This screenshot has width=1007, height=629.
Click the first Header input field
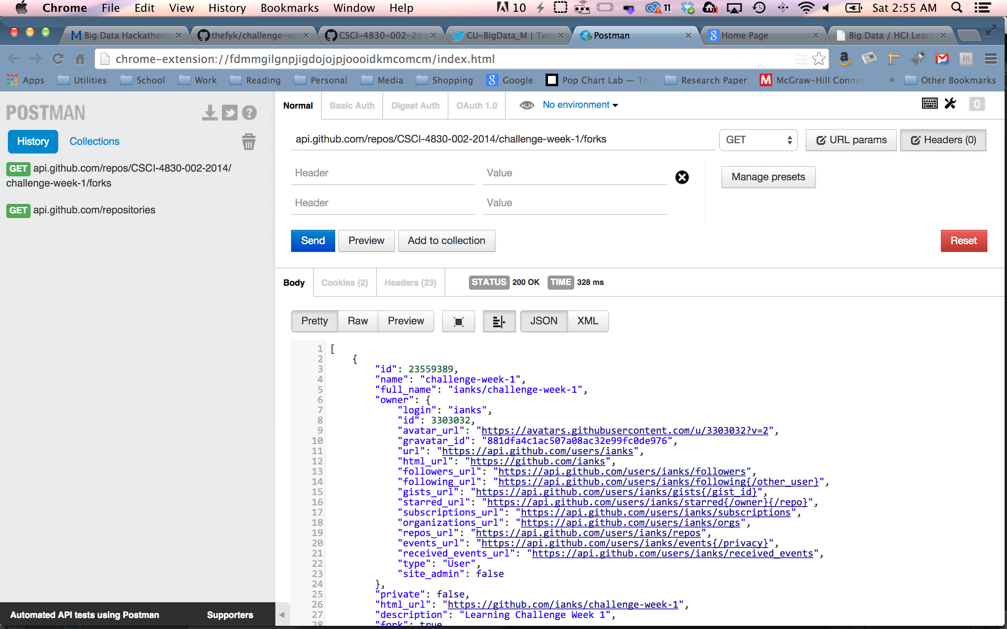[x=382, y=173]
